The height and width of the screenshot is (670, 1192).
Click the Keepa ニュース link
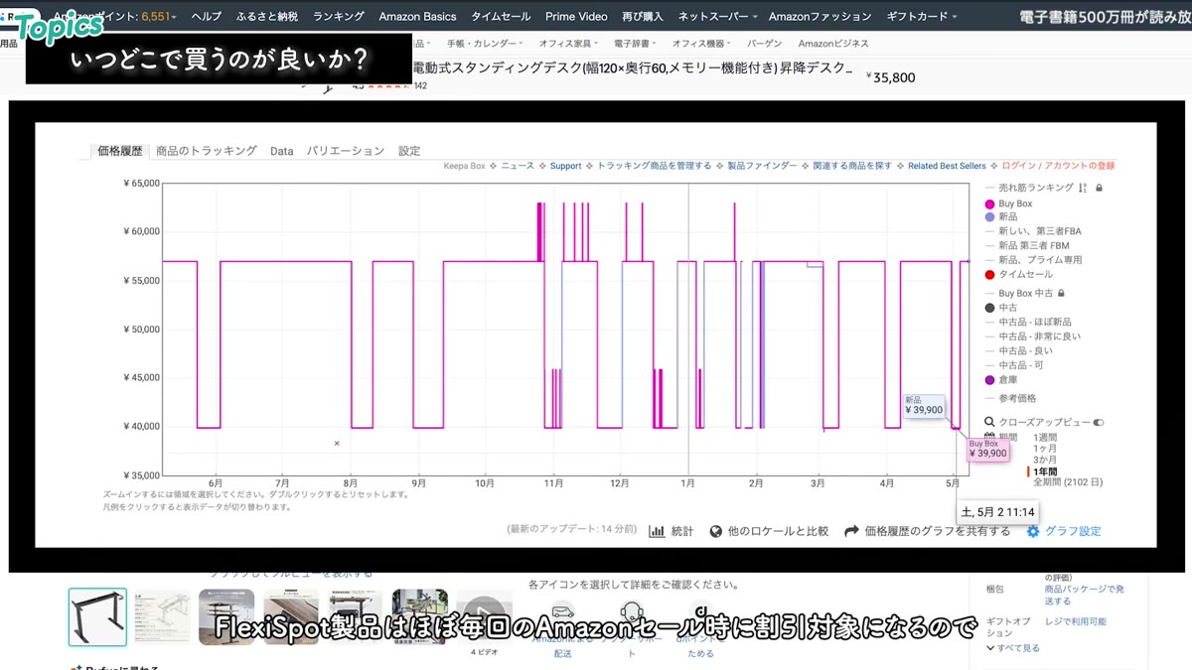[x=518, y=167]
